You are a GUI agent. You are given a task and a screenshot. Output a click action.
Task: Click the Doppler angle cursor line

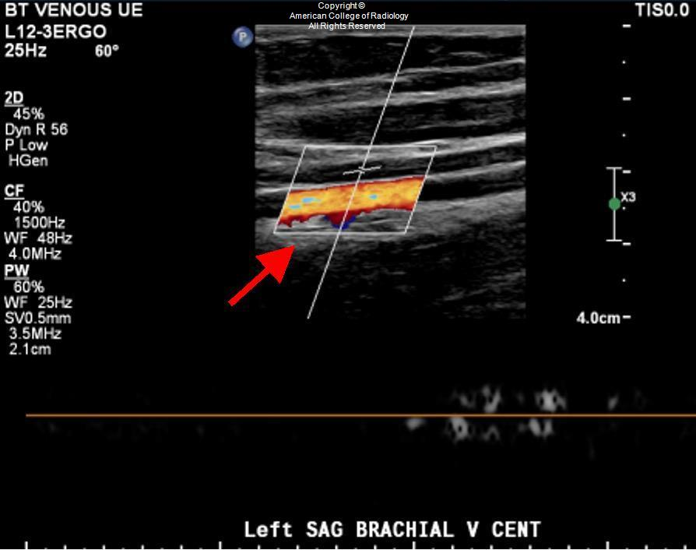361,172
